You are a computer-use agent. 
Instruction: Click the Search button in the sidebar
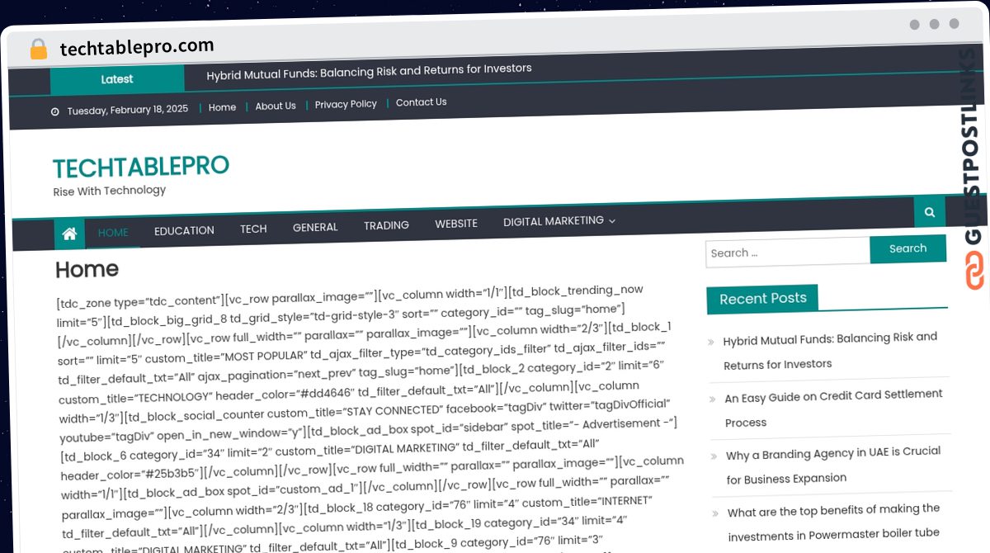907,248
